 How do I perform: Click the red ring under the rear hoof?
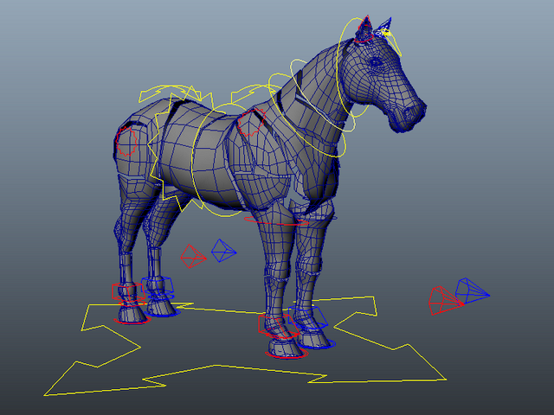[132, 321]
